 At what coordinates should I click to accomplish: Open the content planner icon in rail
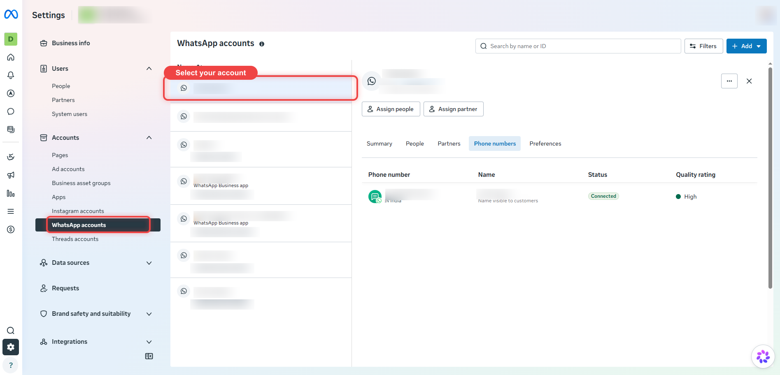(11, 130)
